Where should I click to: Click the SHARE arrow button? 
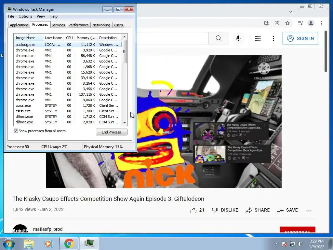258,210
